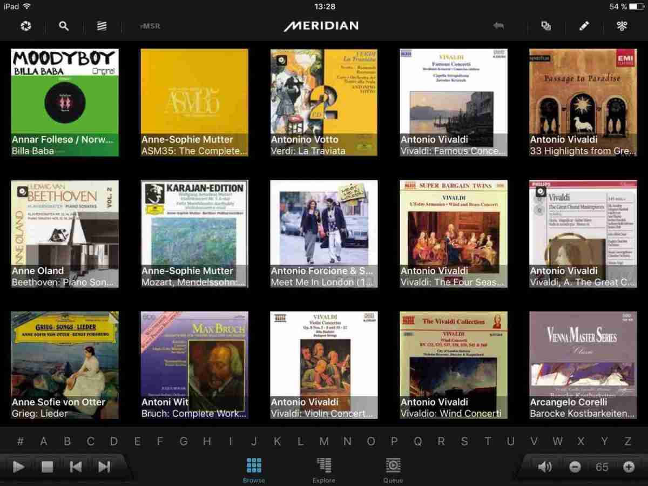648x486 pixels.
Task: Open ASM35 album by Anne-Sophie Mutter
Action: [x=194, y=103]
